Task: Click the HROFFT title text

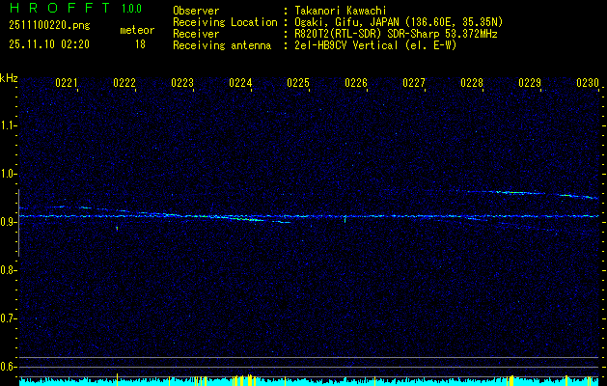Action: [x=55, y=9]
